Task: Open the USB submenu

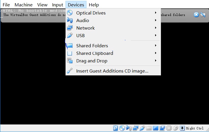Action: coord(113,36)
